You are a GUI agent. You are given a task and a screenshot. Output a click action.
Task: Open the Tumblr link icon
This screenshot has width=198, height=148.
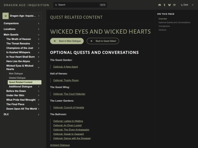click(164, 5)
